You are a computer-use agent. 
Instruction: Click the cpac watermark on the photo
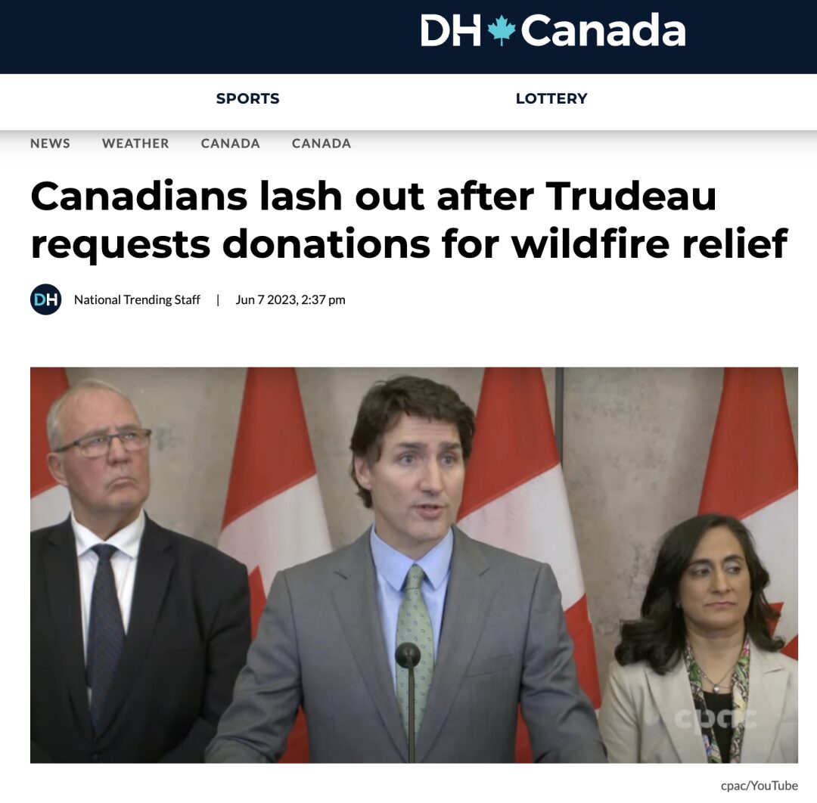pos(714,718)
